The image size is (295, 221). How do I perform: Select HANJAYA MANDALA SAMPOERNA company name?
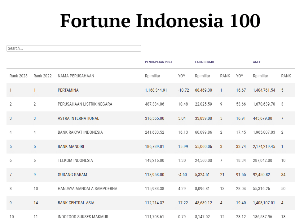pyautogui.click(x=87, y=188)
